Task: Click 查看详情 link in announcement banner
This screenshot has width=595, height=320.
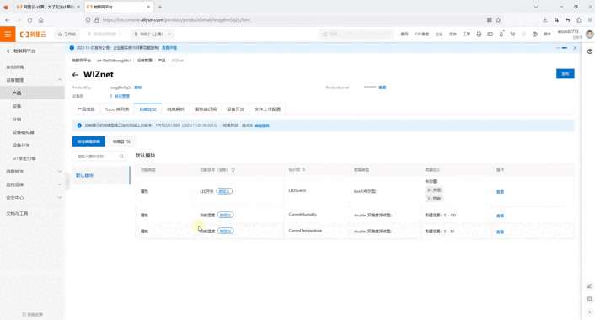Action: [169, 48]
